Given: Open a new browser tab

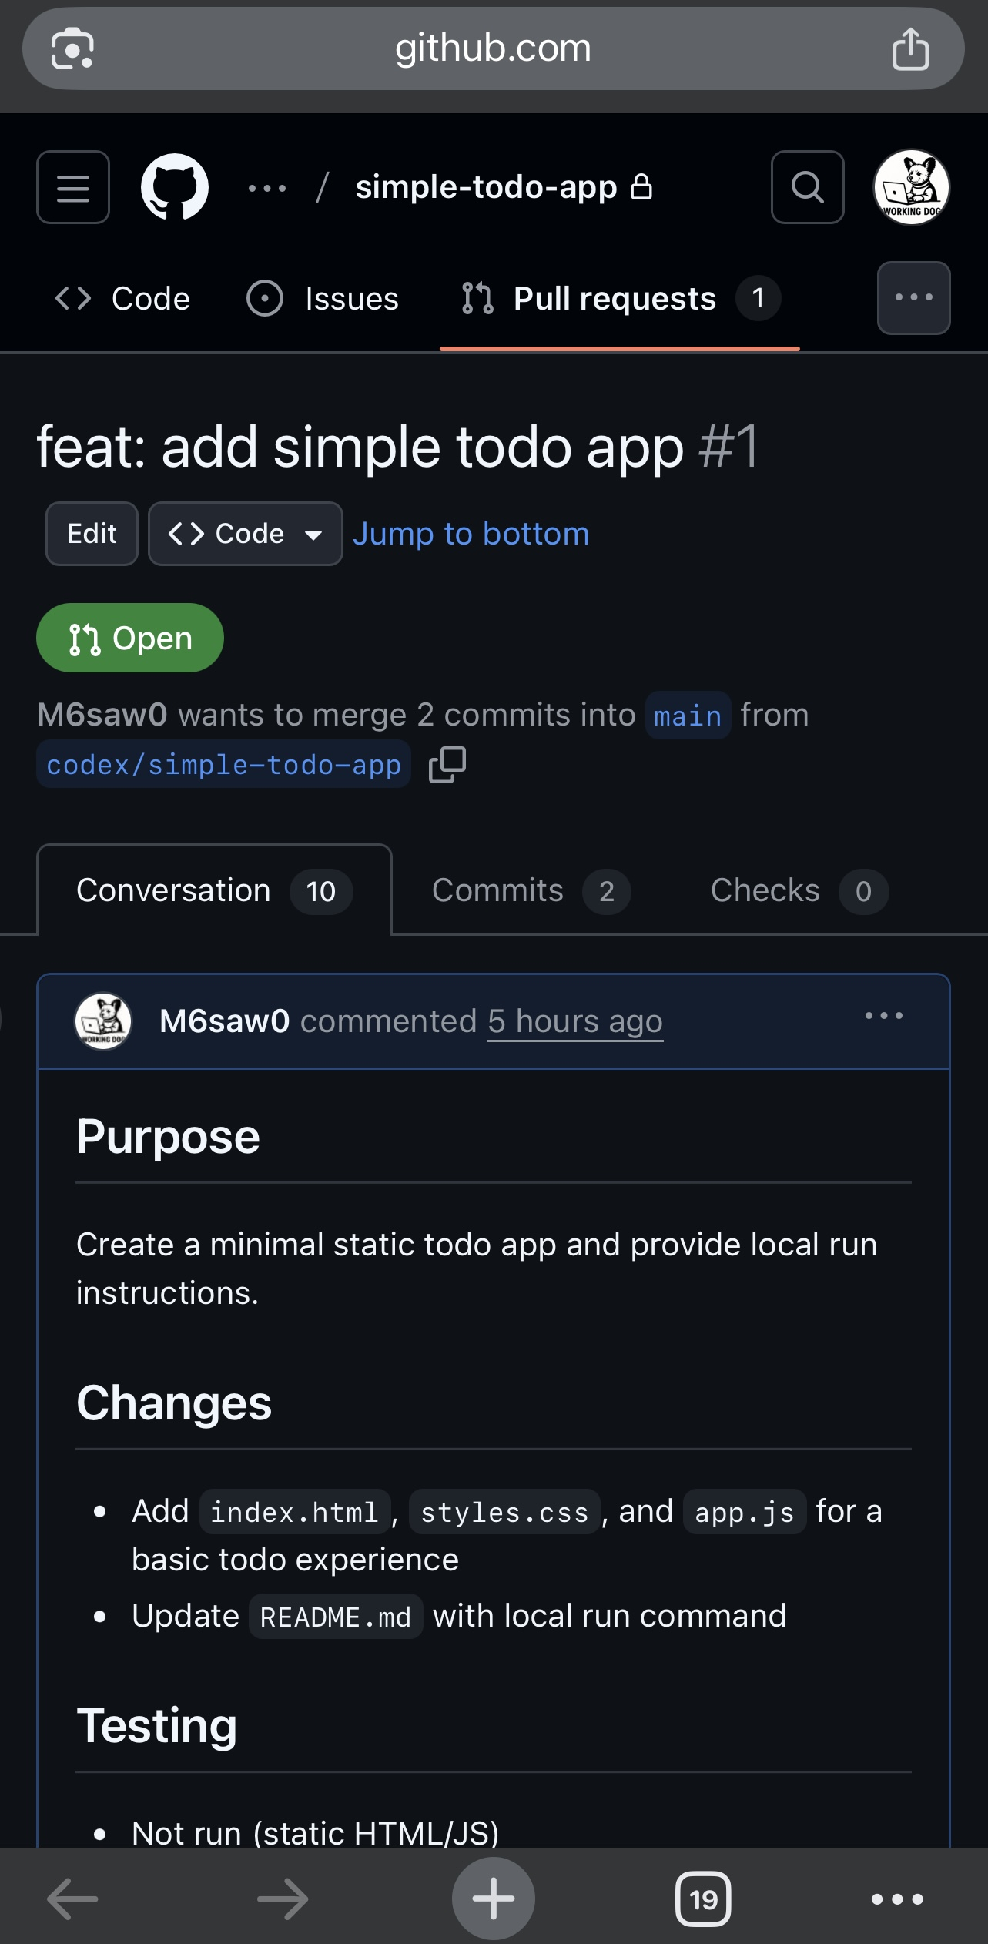Looking at the screenshot, I should pyautogui.click(x=493, y=1898).
